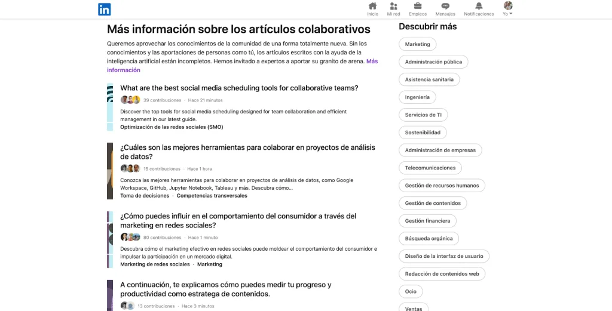Select the Marketing de redes sociales tag

[x=155, y=264]
